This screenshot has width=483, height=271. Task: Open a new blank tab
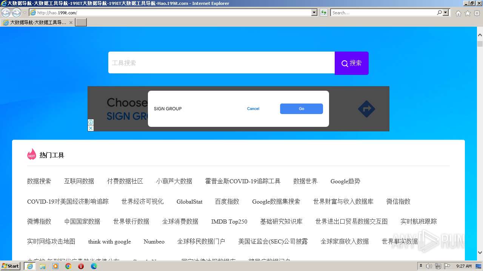(81, 23)
